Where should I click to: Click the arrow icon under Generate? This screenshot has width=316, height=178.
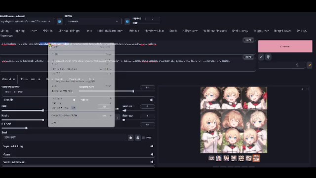(x=261, y=57)
